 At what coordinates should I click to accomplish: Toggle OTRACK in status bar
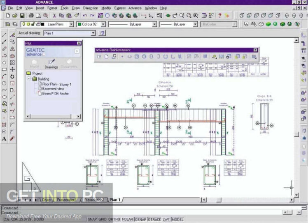[x=154, y=219]
